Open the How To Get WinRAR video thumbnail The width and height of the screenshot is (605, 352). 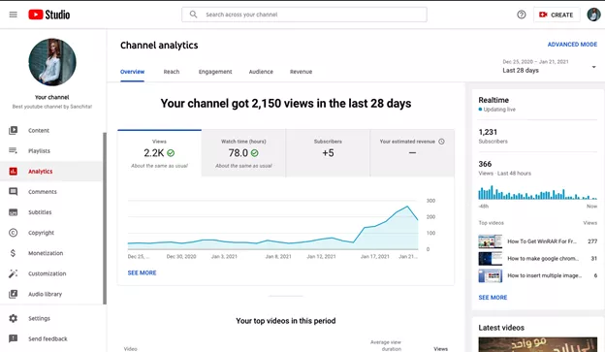[x=490, y=241]
